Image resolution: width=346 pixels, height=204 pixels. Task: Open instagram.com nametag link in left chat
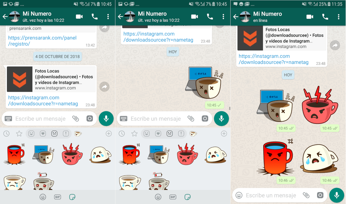tap(43, 101)
